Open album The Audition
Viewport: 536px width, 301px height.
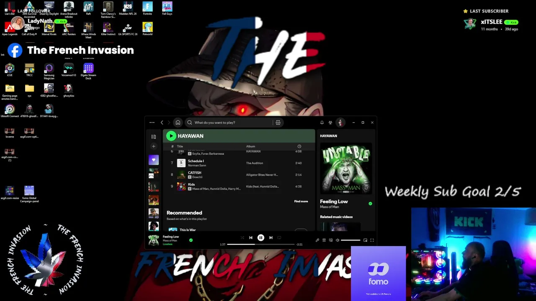[255, 163]
